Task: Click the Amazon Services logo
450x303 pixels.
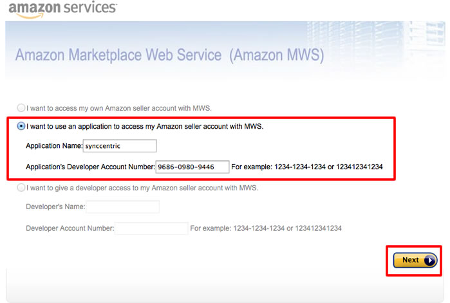Action: [x=62, y=9]
